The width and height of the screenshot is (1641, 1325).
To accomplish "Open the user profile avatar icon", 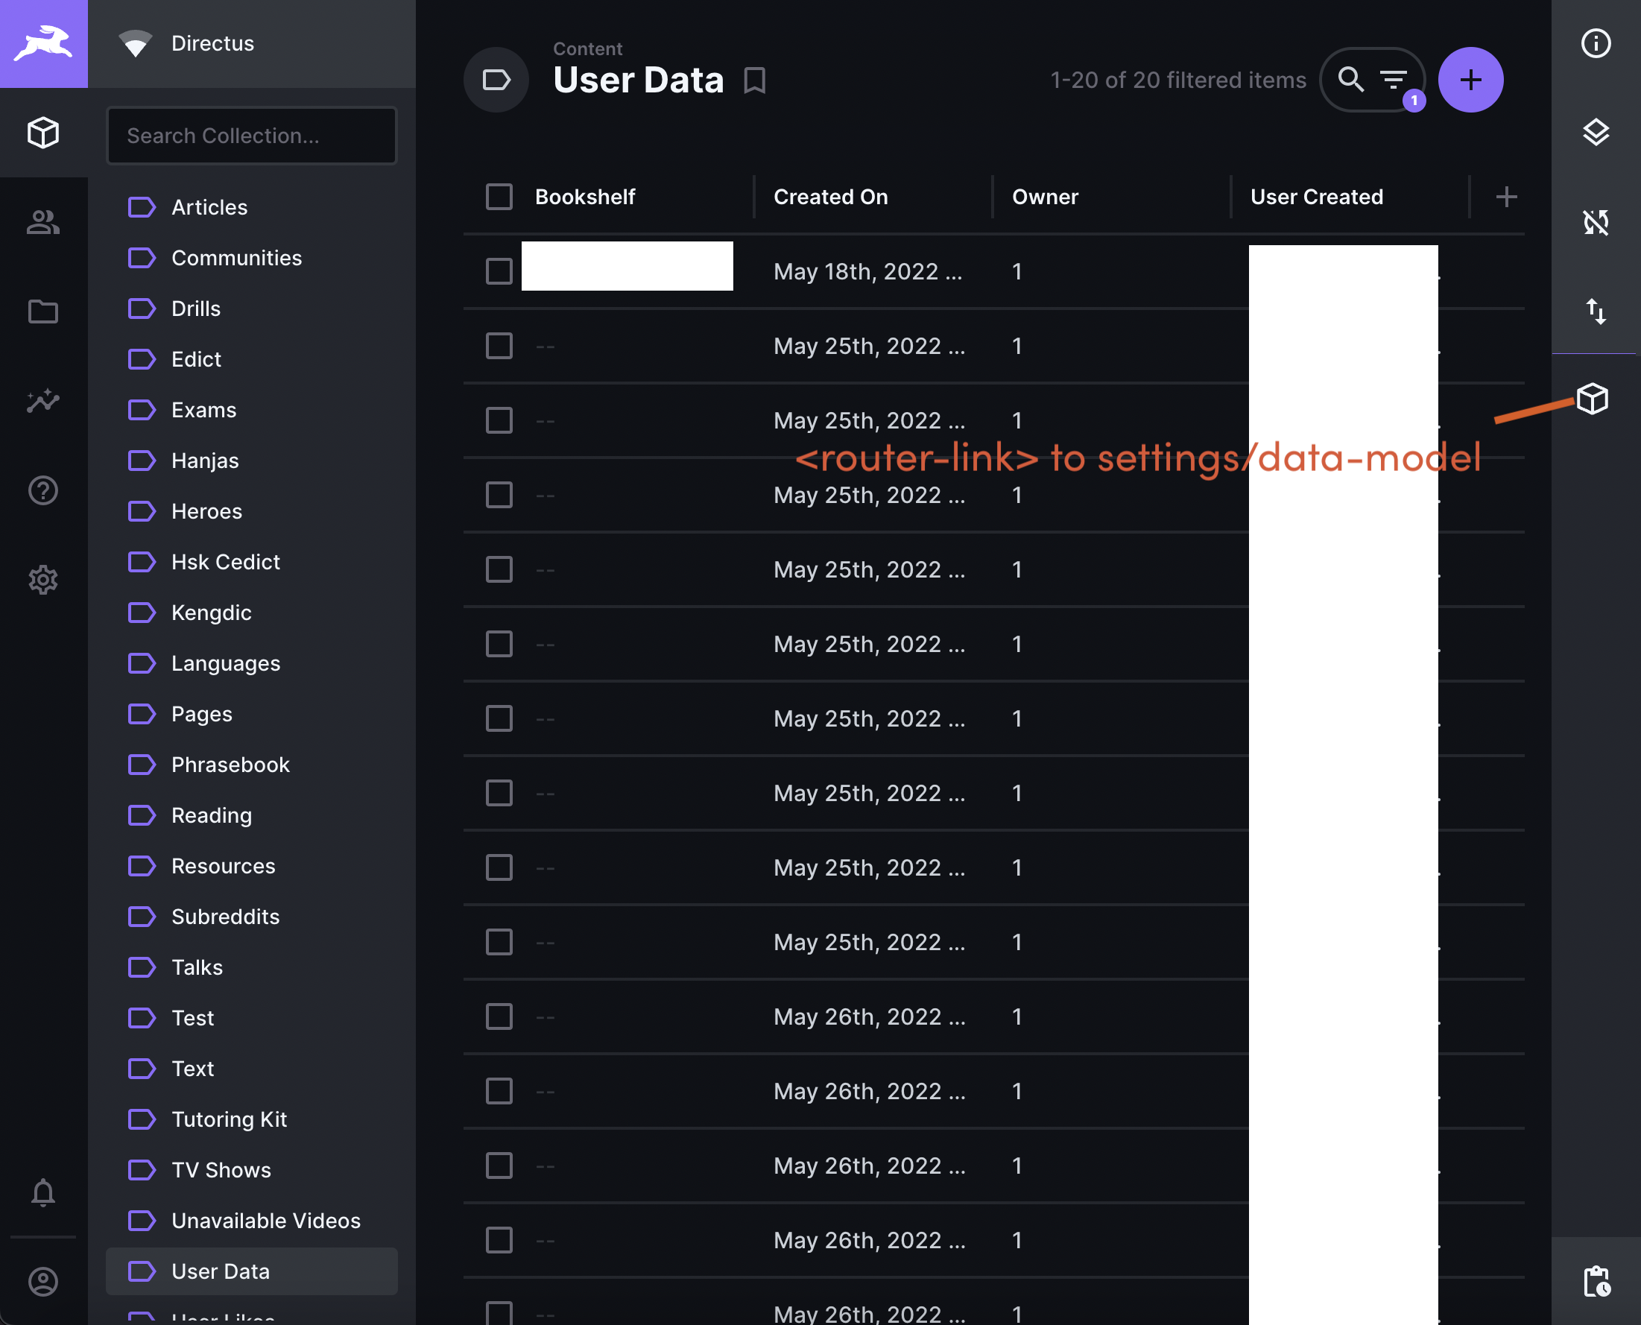I will click(x=43, y=1282).
